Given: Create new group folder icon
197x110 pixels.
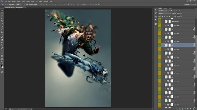Looking at the screenshot, I should 188,109.
